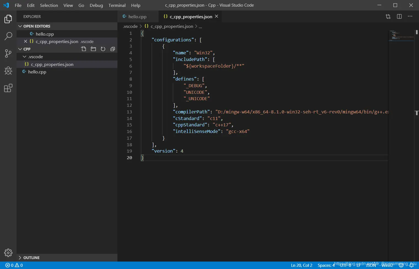Click the errors count in the status bar
Viewport: 419px width, 269px height.
click(x=9, y=265)
